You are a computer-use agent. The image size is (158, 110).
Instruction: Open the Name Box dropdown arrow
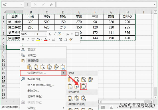[22, 4]
